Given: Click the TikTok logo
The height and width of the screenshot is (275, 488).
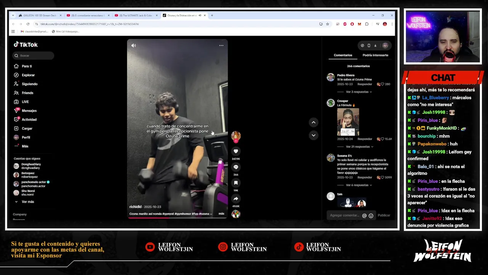Looking at the screenshot, I should (x=26, y=45).
